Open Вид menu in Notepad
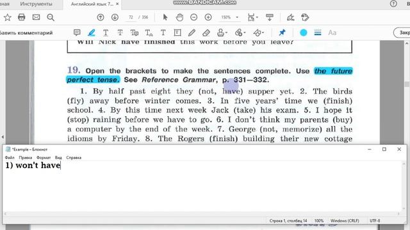 coord(58,158)
